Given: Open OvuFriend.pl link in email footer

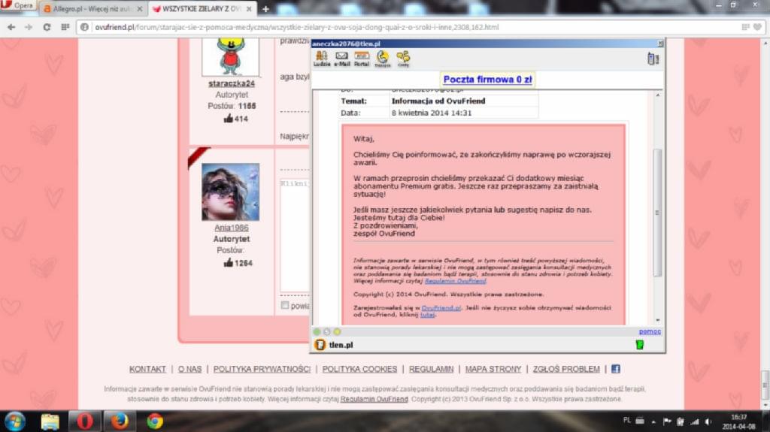Looking at the screenshot, I should [x=441, y=308].
